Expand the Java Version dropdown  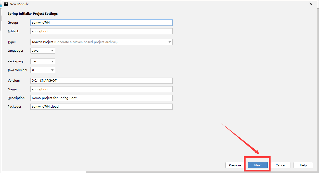click(43, 70)
